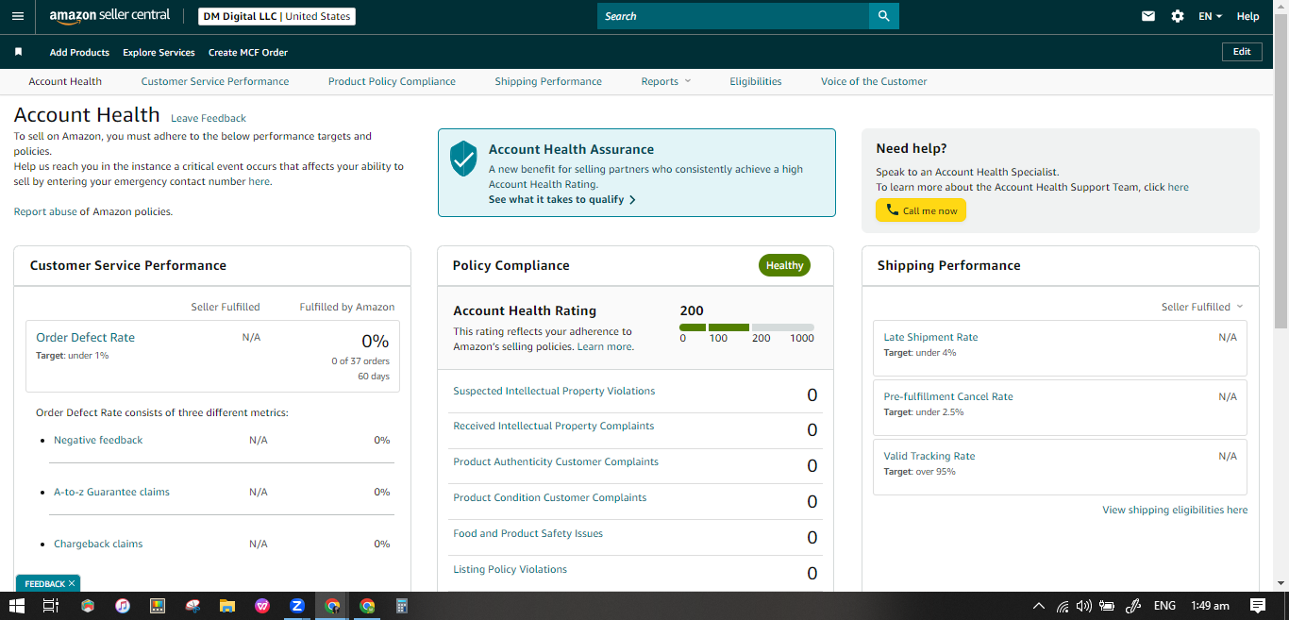The width and height of the screenshot is (1289, 620).
Task: Open Customer Service Performance tab
Action: coord(215,81)
